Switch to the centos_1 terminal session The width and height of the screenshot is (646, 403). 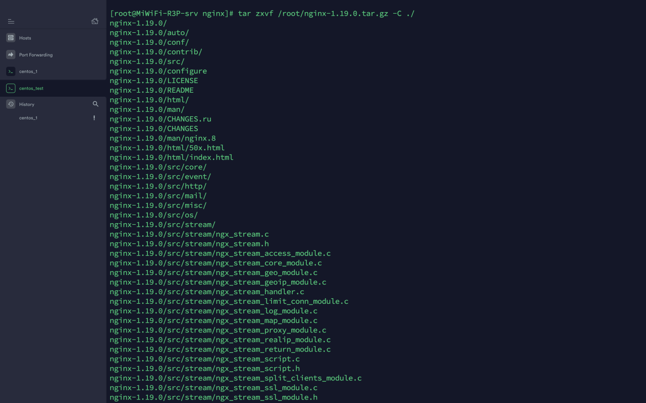pyautogui.click(x=28, y=72)
